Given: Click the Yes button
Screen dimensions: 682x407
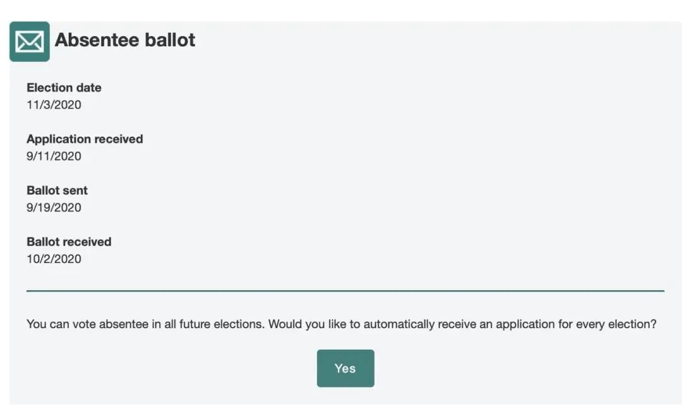Looking at the screenshot, I should pyautogui.click(x=345, y=368).
